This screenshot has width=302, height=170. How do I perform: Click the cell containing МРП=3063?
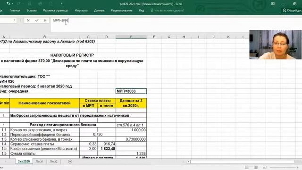pyautogui.click(x=131, y=91)
